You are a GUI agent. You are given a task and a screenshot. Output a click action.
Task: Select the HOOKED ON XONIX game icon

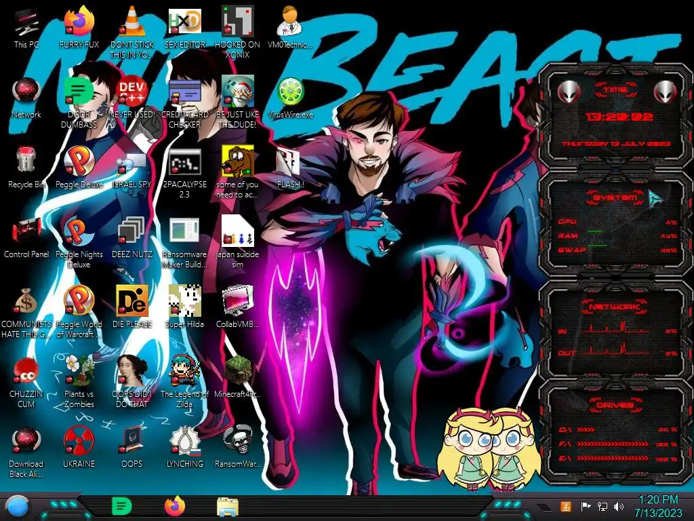(237, 32)
